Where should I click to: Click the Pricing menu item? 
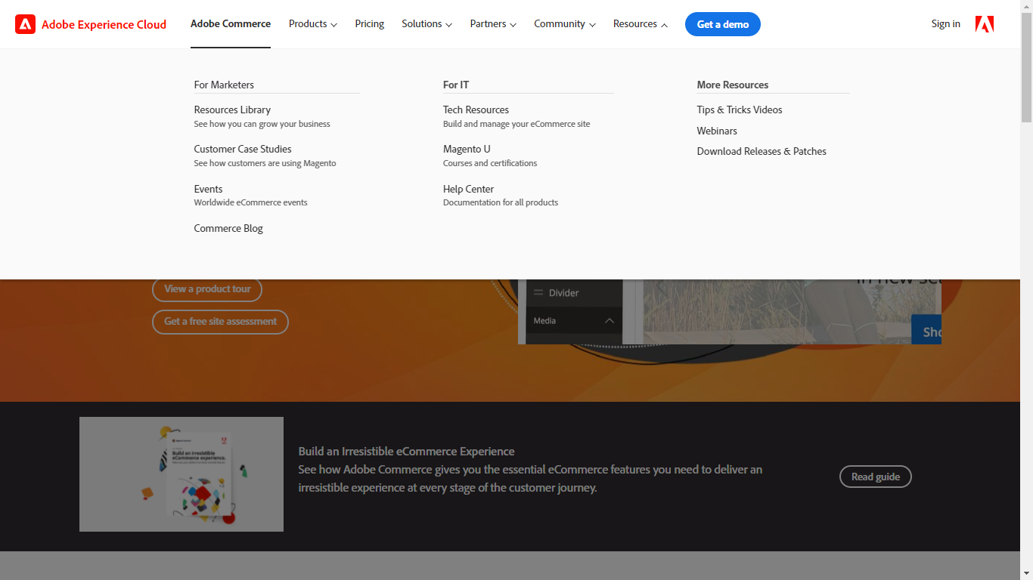pos(369,23)
